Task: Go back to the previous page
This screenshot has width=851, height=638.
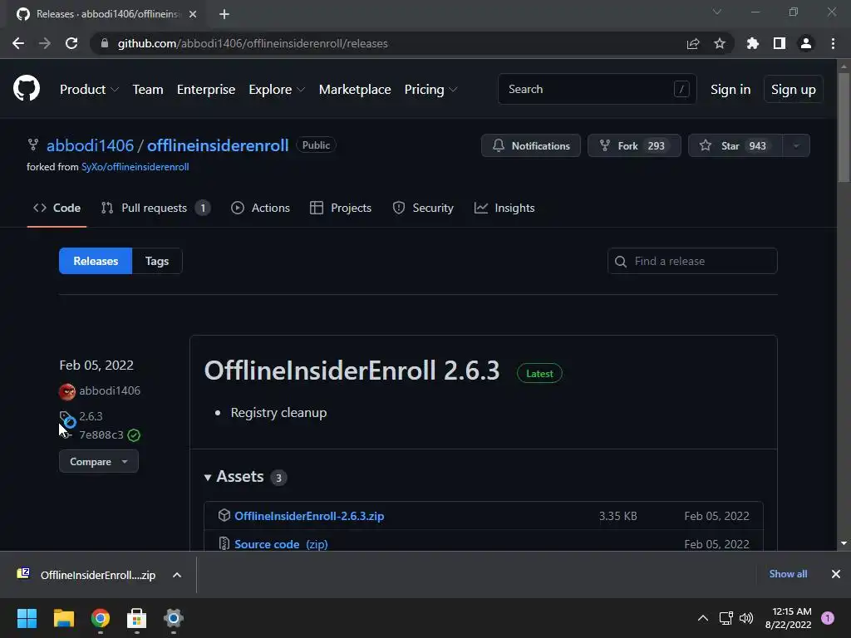Action: pyautogui.click(x=18, y=43)
